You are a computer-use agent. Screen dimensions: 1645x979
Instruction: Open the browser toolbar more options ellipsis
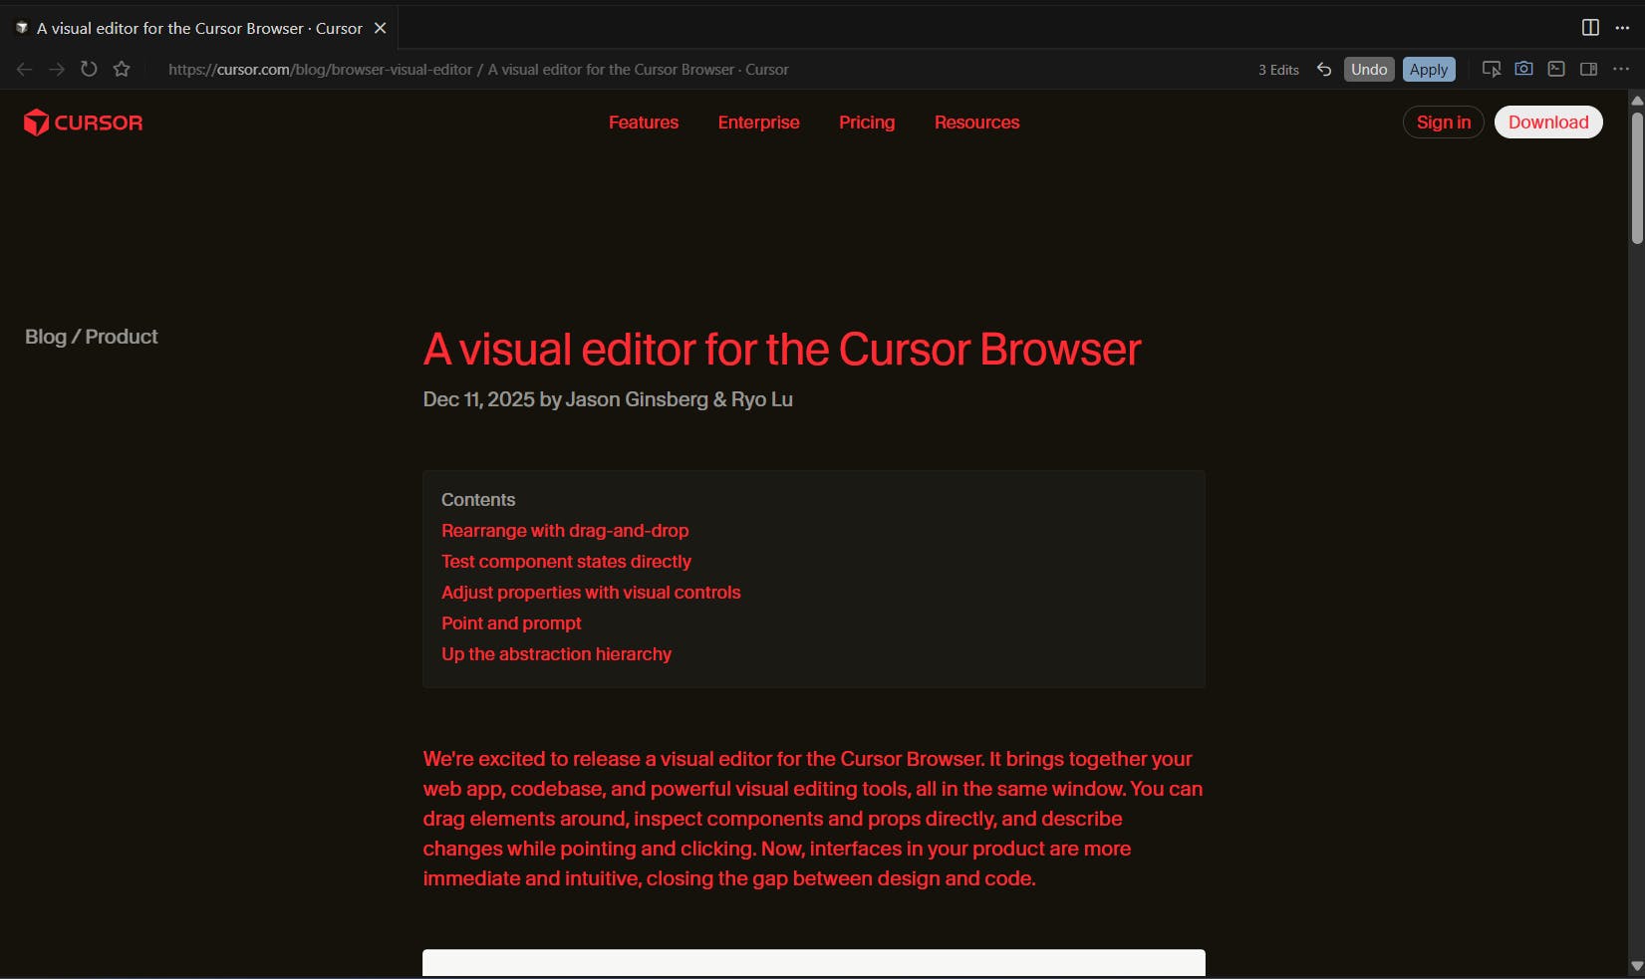click(1621, 69)
